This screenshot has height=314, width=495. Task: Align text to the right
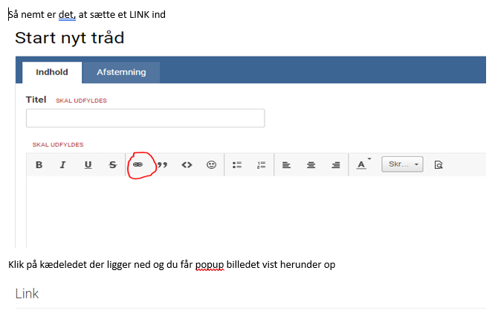pyautogui.click(x=336, y=165)
